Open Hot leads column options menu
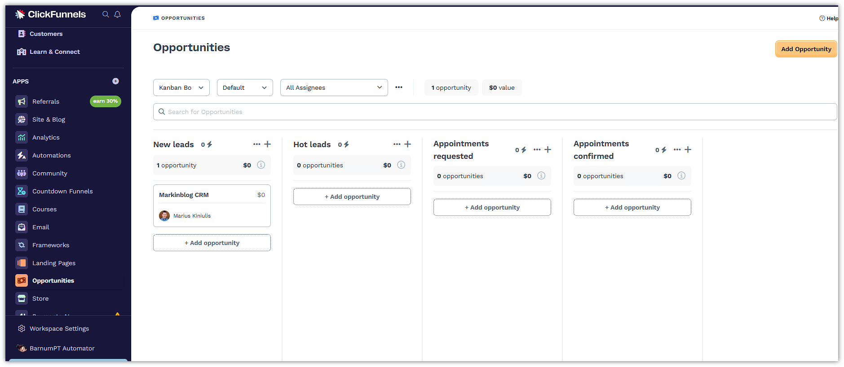 tap(397, 144)
